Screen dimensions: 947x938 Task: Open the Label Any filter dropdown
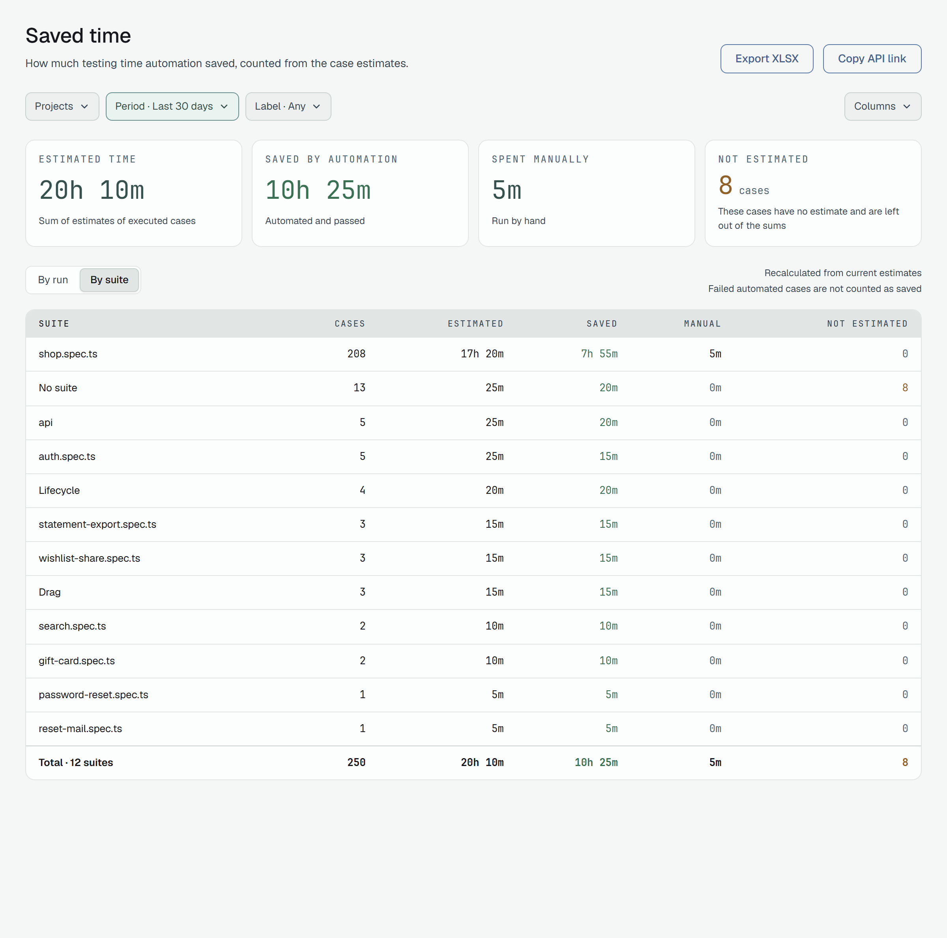[x=288, y=107]
